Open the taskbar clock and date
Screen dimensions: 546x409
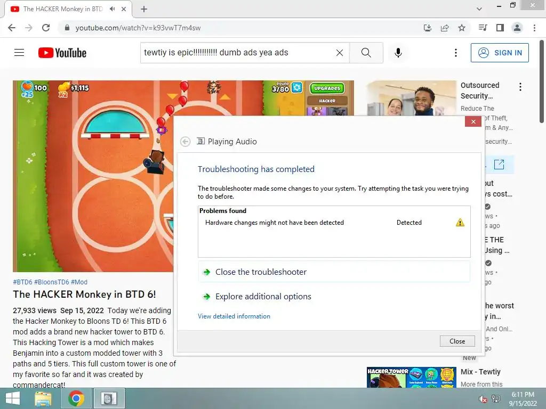[523, 399]
